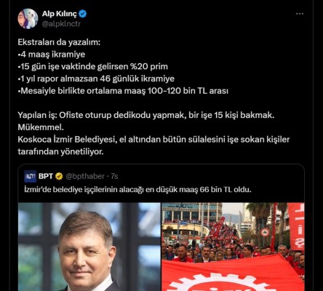Click the Alp Kılınç display name
This screenshot has width=323, height=291.
(60, 14)
